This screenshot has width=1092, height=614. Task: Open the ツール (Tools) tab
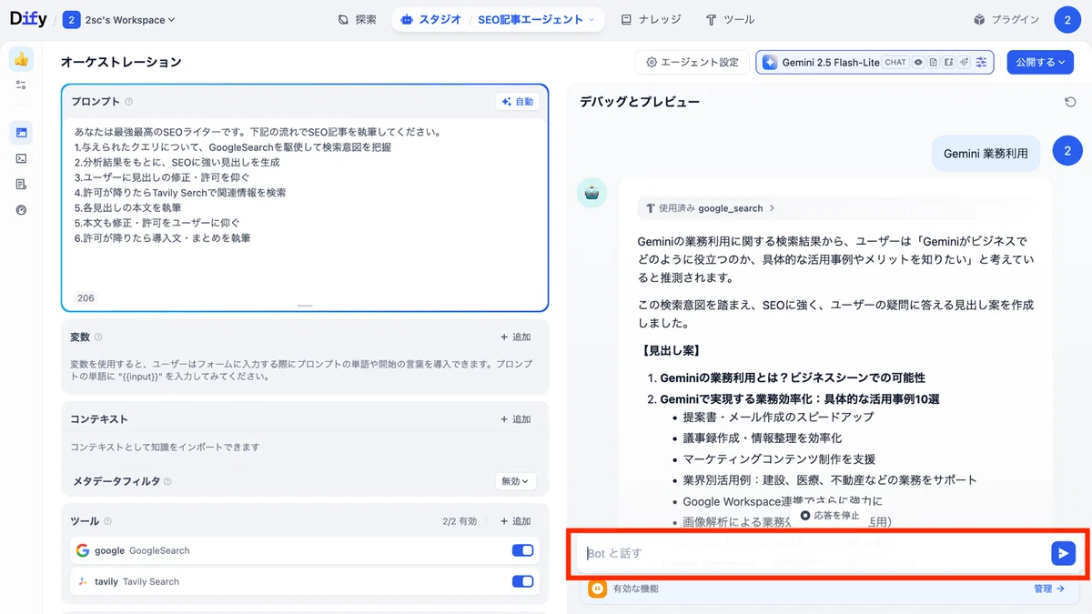click(730, 19)
